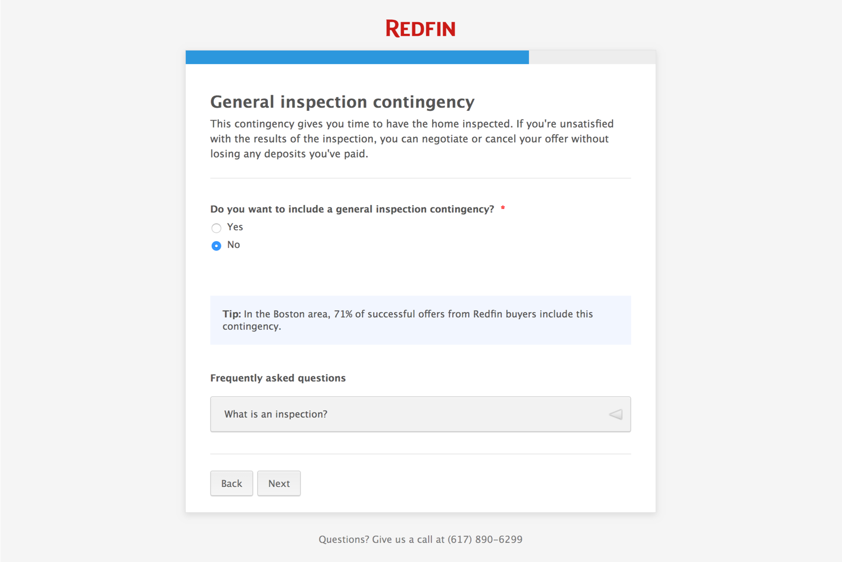Select the Yes radio button

216,228
